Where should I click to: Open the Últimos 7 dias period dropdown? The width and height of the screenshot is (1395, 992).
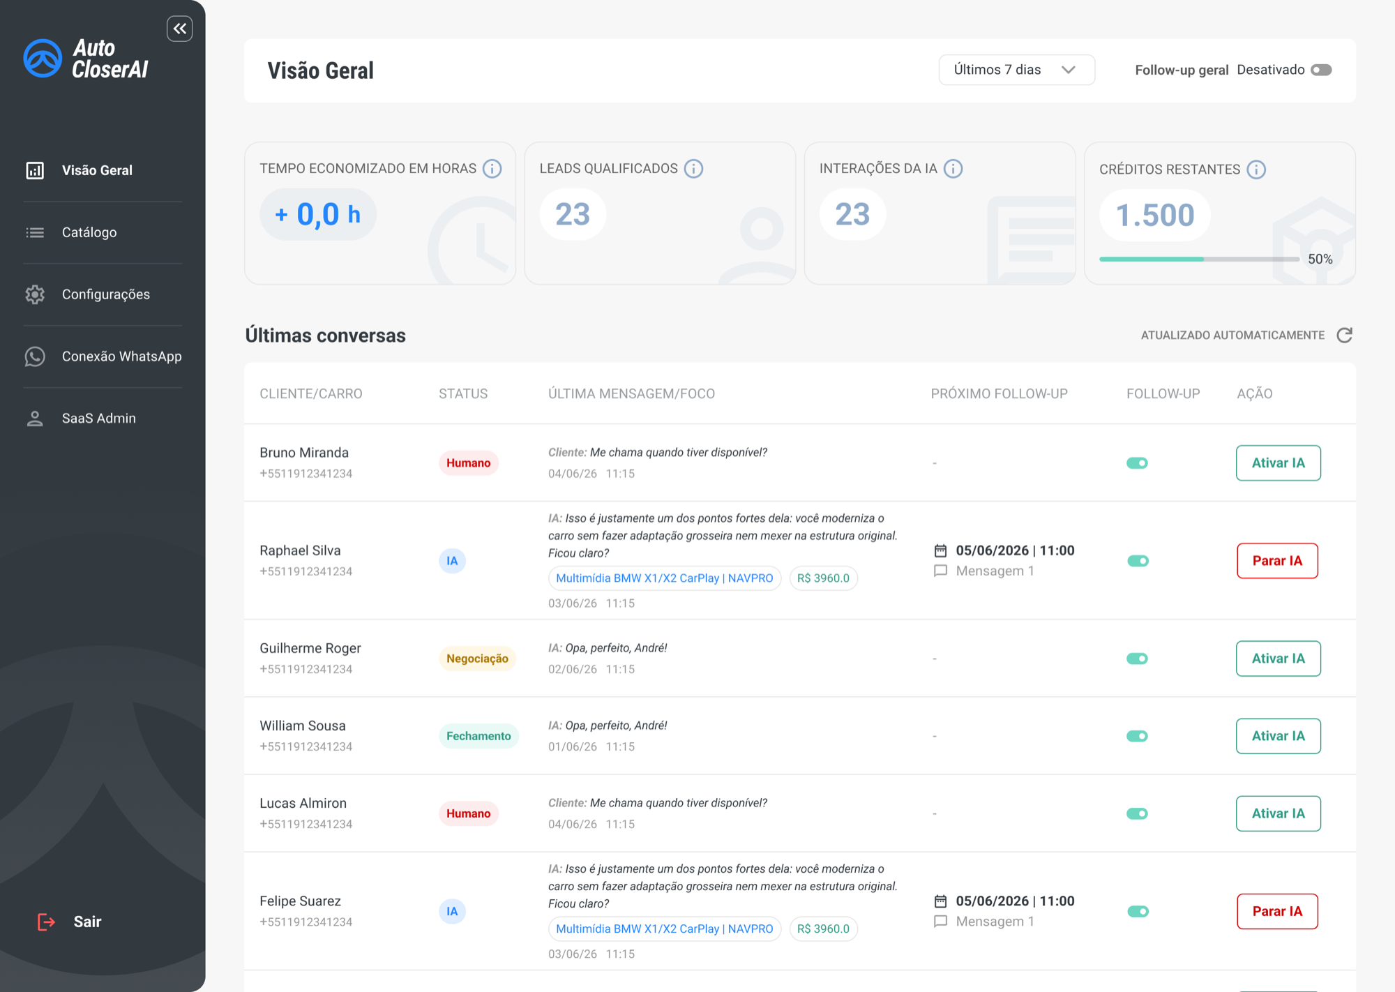tap(1016, 70)
